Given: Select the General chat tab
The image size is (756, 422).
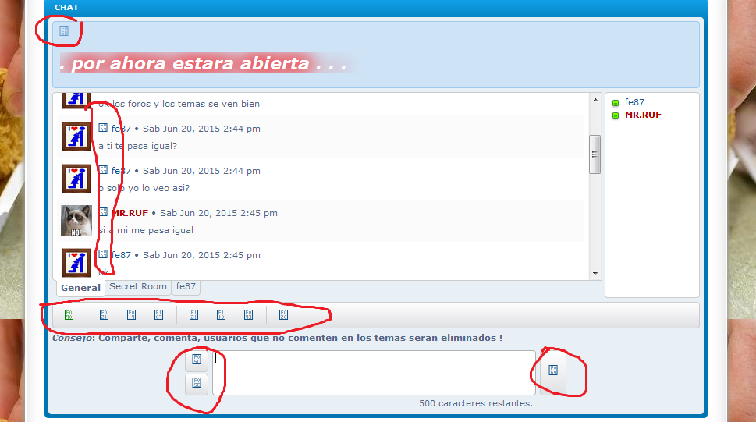Looking at the screenshot, I should click(x=80, y=288).
